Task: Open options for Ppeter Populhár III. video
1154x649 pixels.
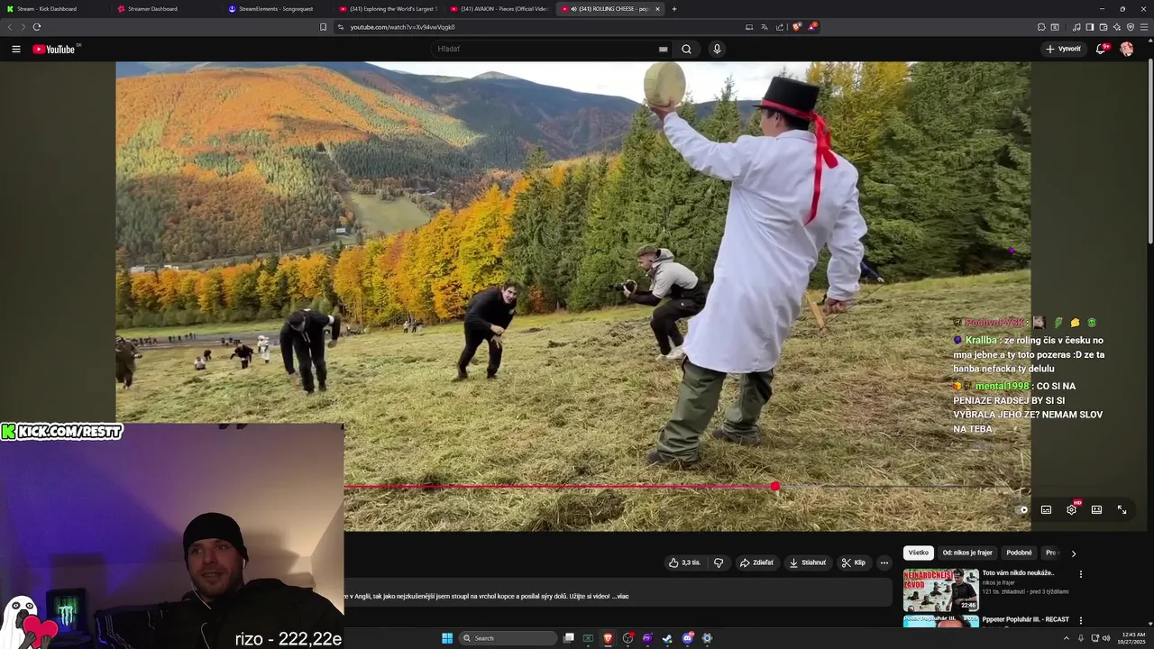Action: [x=1081, y=620]
